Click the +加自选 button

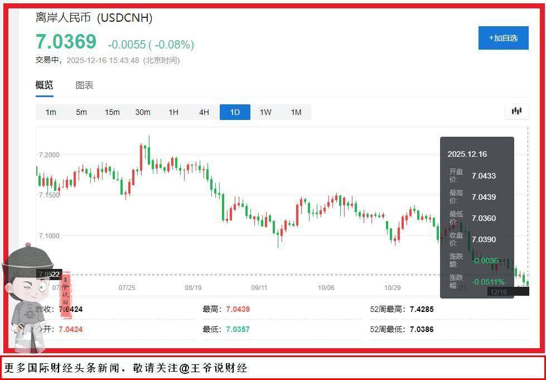503,38
